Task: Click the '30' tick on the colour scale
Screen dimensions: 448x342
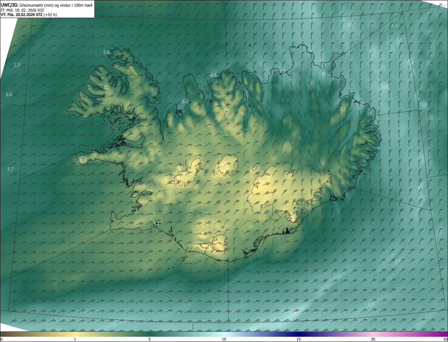Action: (x=373, y=339)
